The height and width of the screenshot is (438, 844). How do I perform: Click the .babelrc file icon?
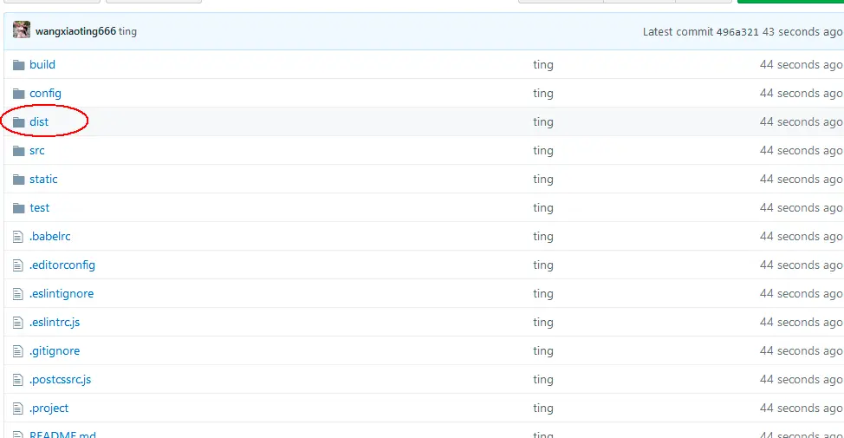[x=17, y=237]
